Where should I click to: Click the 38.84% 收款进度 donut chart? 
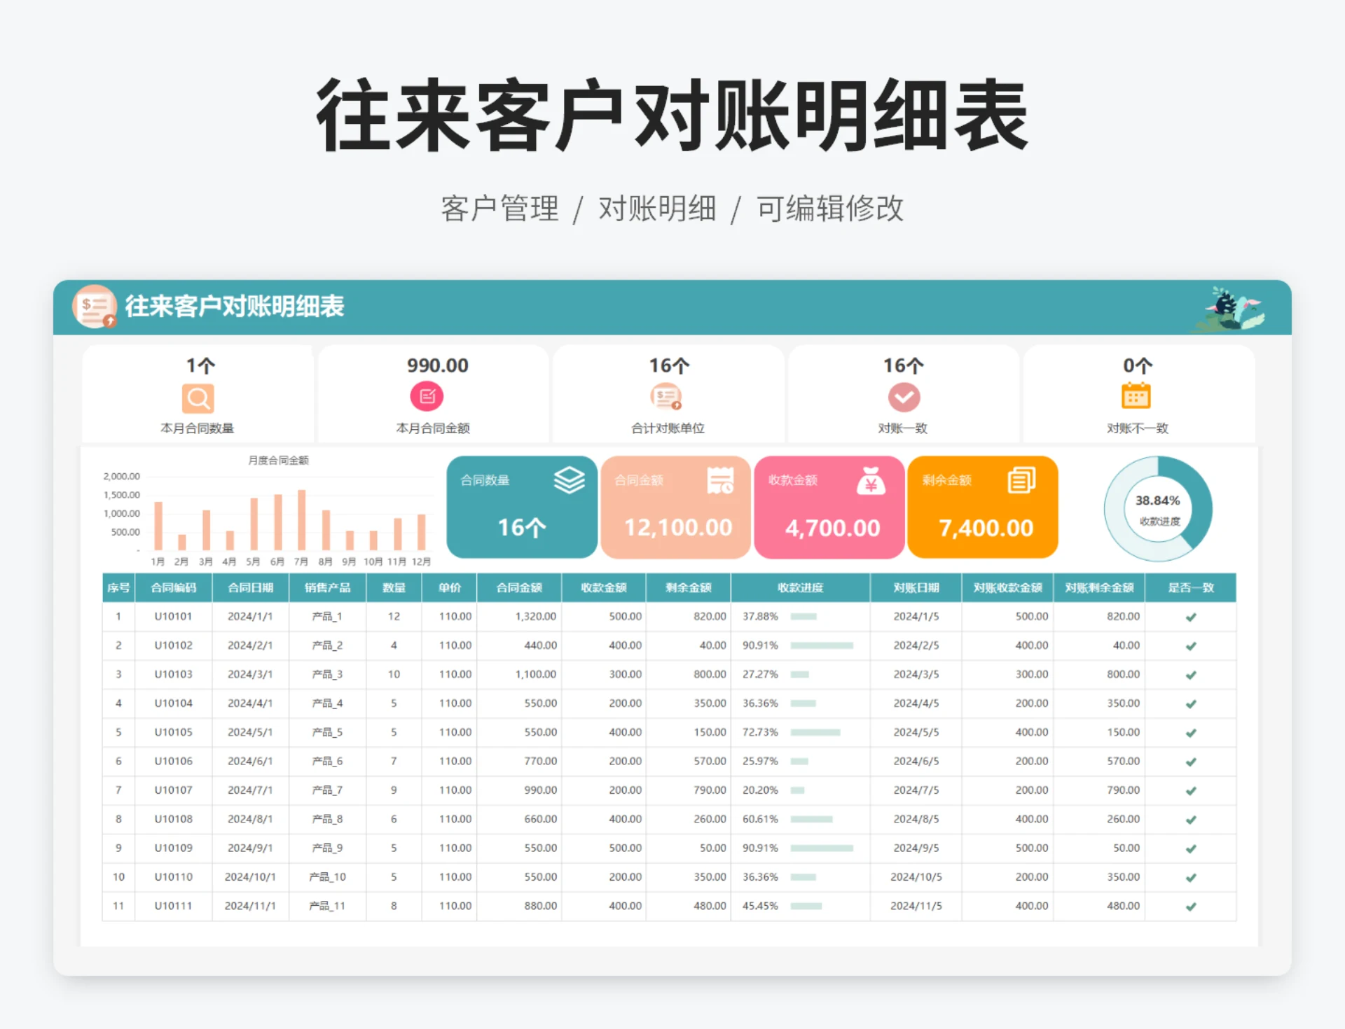coord(1157,510)
